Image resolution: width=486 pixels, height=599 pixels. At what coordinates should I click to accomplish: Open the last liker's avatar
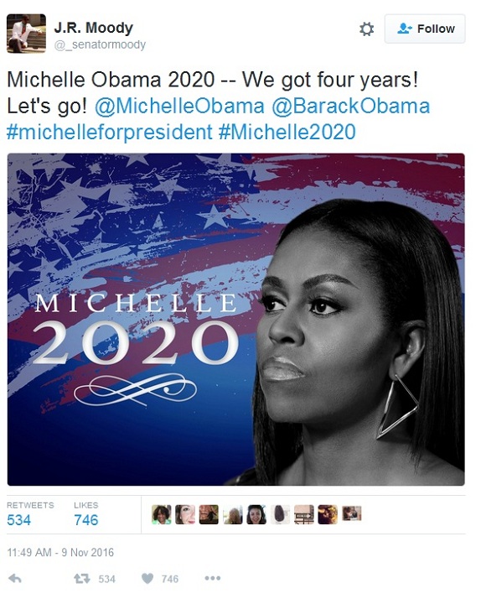coord(351,513)
